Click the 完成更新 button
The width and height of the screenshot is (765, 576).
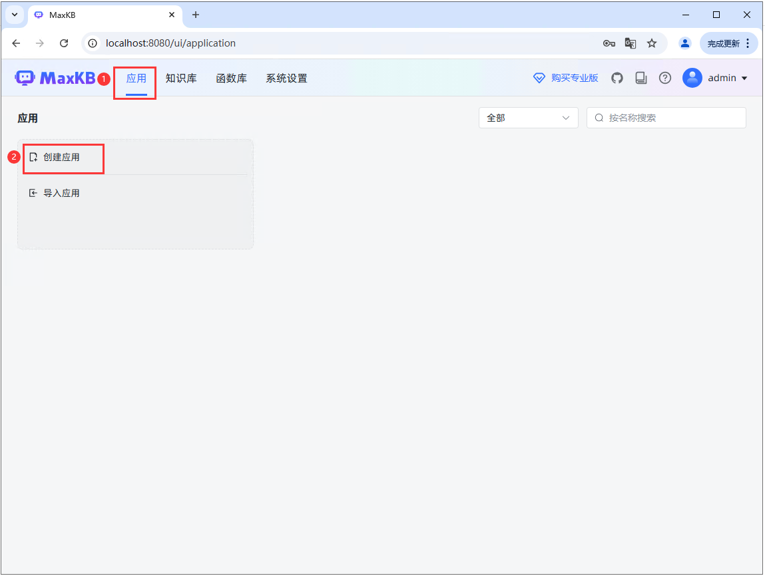click(724, 43)
